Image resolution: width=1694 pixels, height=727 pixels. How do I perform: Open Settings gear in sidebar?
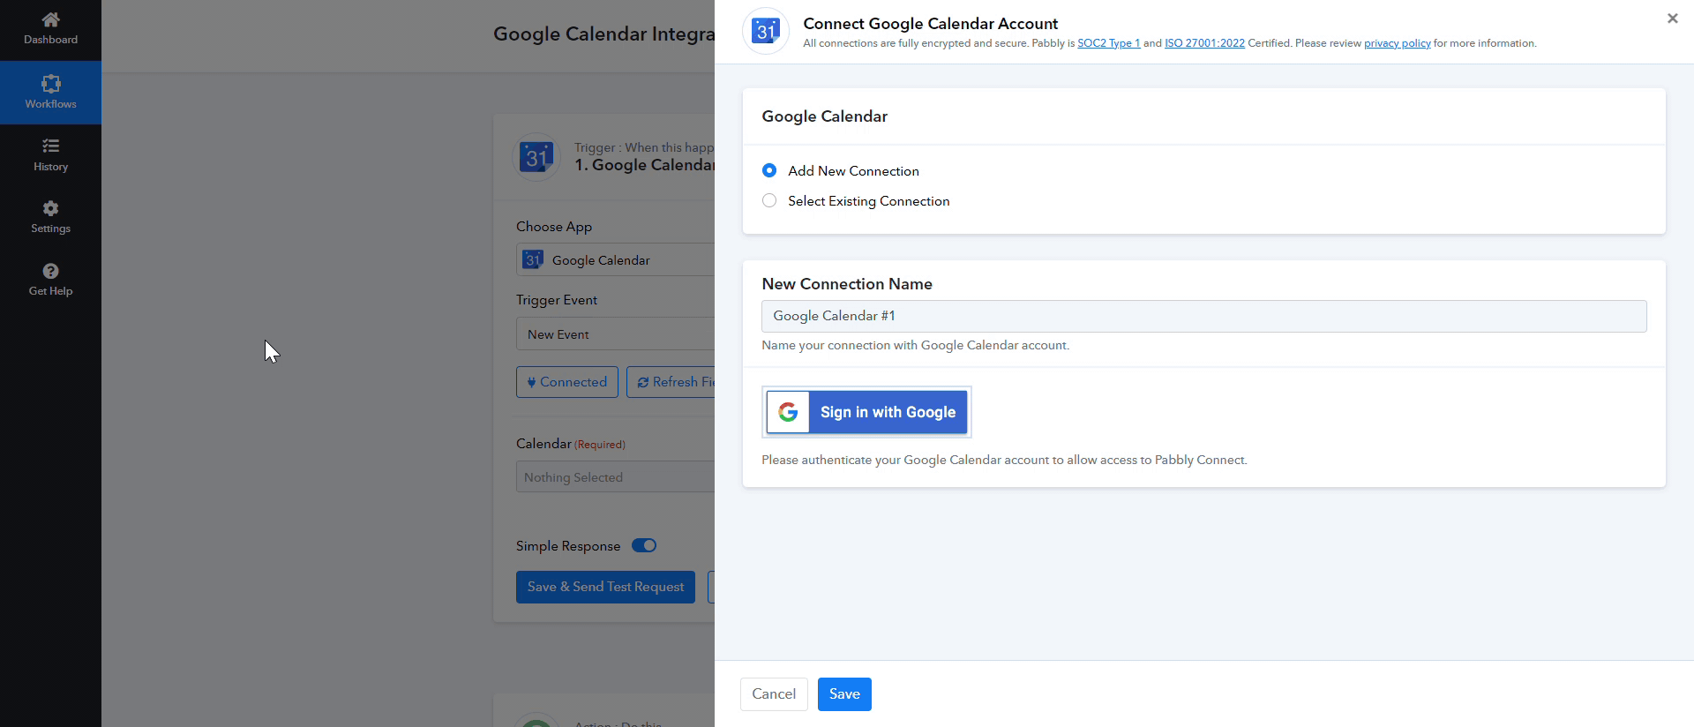click(x=50, y=209)
